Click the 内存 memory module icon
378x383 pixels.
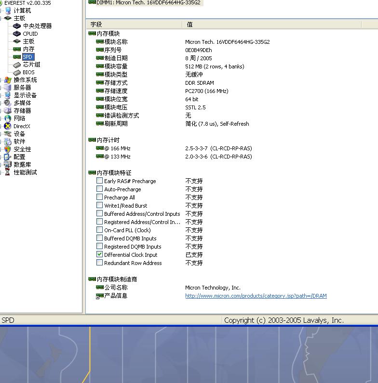16,49
